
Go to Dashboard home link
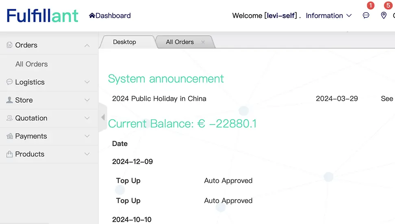click(110, 16)
